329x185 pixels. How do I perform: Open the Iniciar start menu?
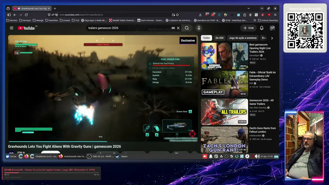click(x=11, y=156)
